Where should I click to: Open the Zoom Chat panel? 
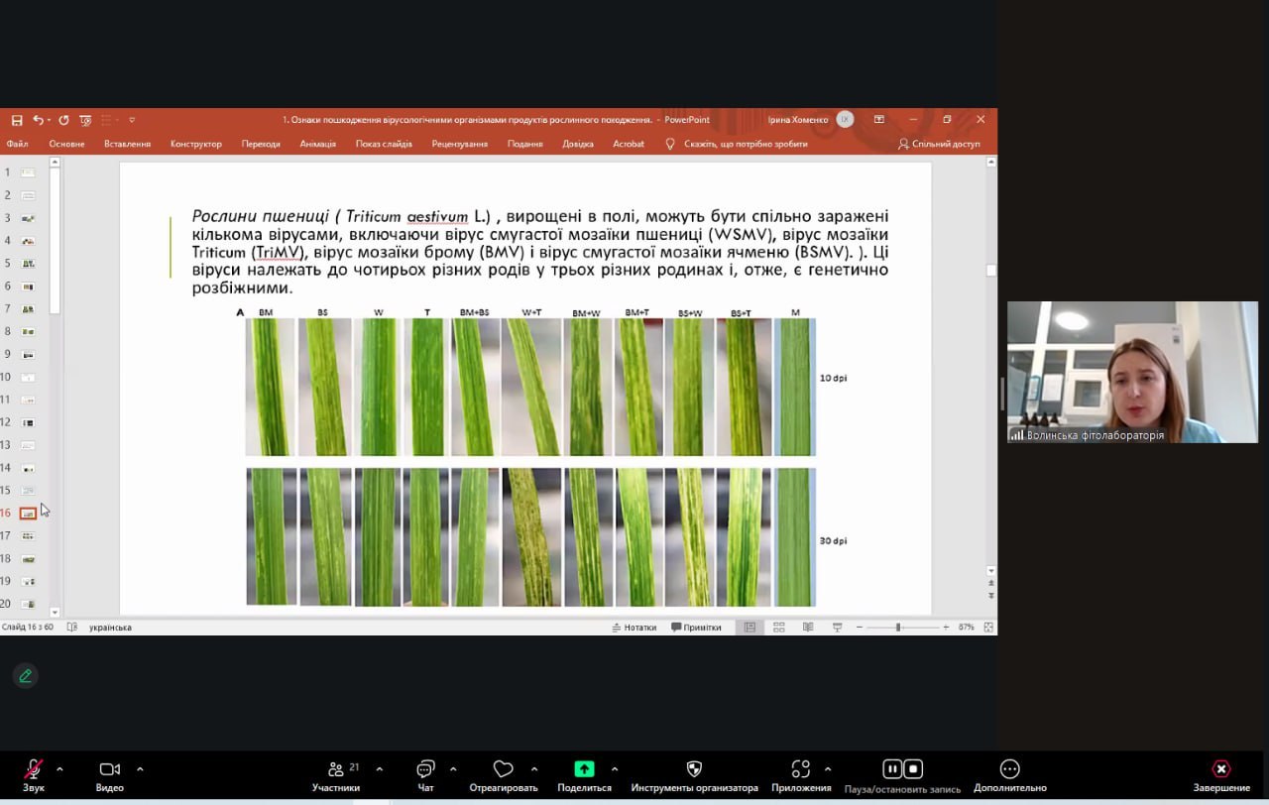tap(425, 770)
